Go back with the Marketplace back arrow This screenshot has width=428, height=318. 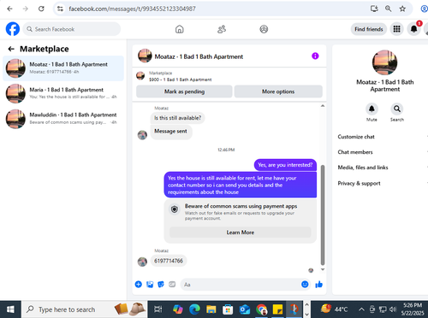pos(11,49)
